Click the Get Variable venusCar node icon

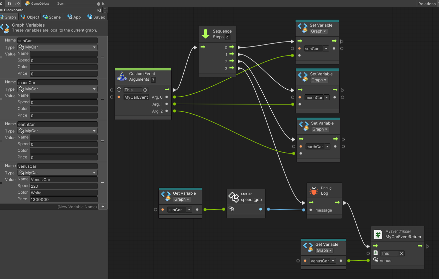(x=308, y=247)
